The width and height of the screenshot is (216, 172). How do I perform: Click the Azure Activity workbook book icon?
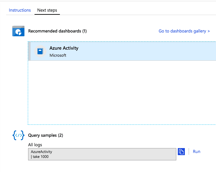(x=40, y=51)
